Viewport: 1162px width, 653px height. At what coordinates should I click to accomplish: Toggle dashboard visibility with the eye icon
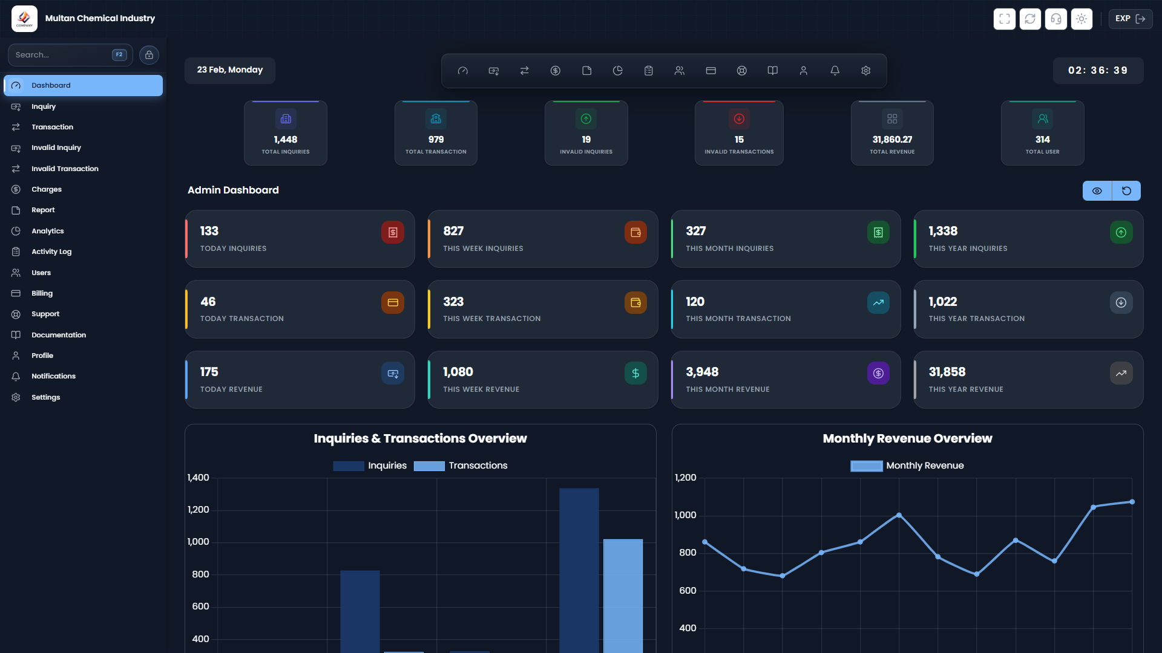coord(1097,190)
